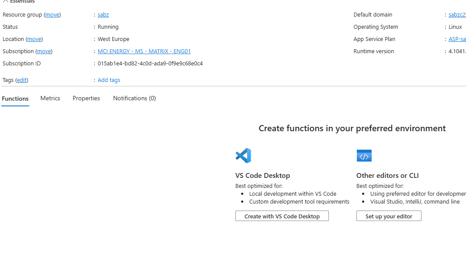466x255 pixels.
Task: Click 'Custom development tool requirements' bullet
Action: [299, 202]
